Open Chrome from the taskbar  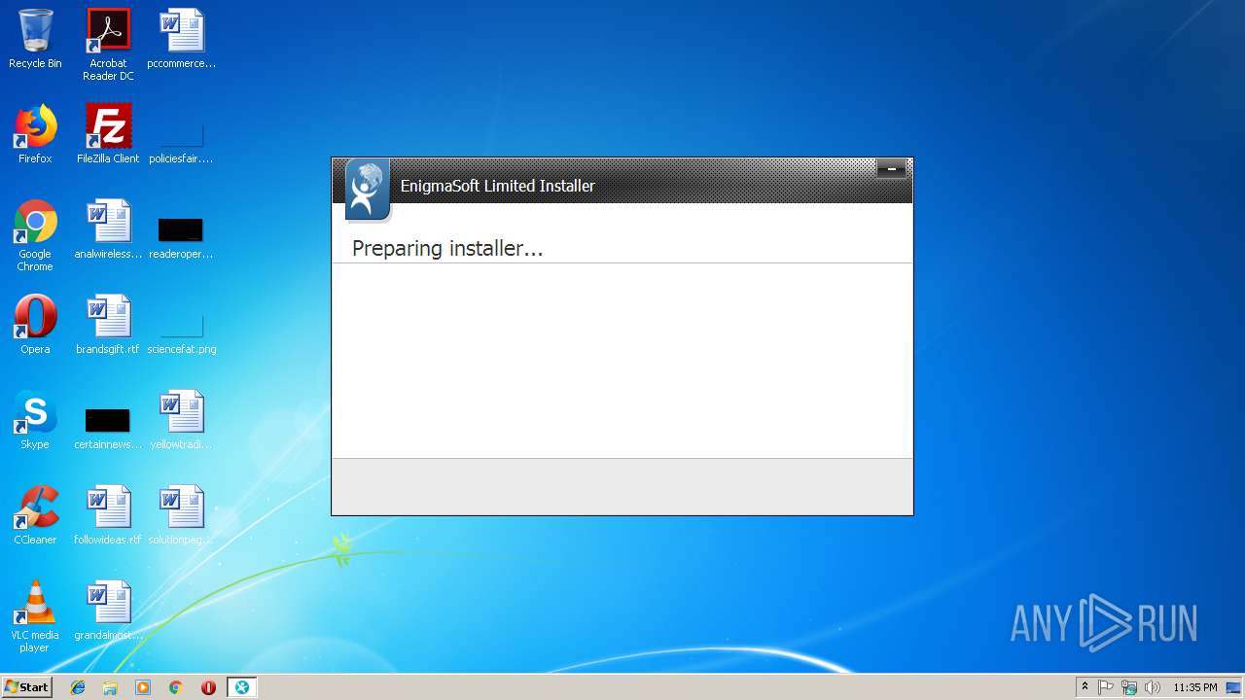[176, 687]
